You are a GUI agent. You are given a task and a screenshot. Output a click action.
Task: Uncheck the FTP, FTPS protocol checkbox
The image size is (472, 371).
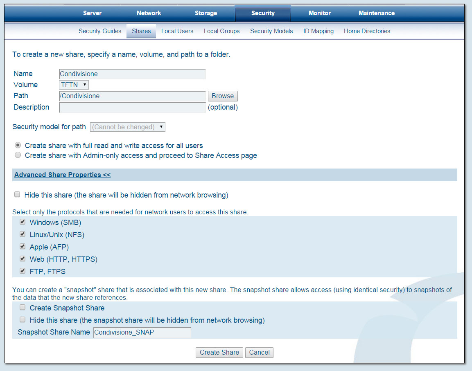[x=23, y=271]
